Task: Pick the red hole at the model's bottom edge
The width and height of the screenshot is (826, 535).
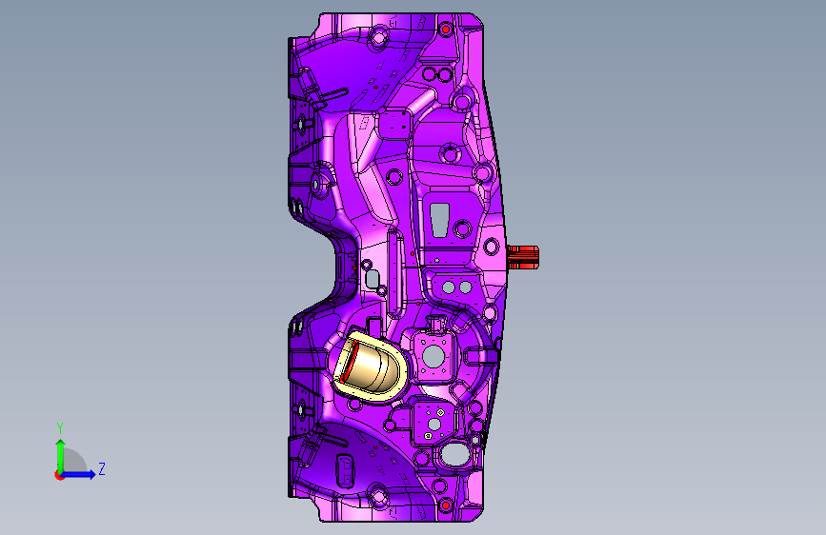Action: pos(446,505)
